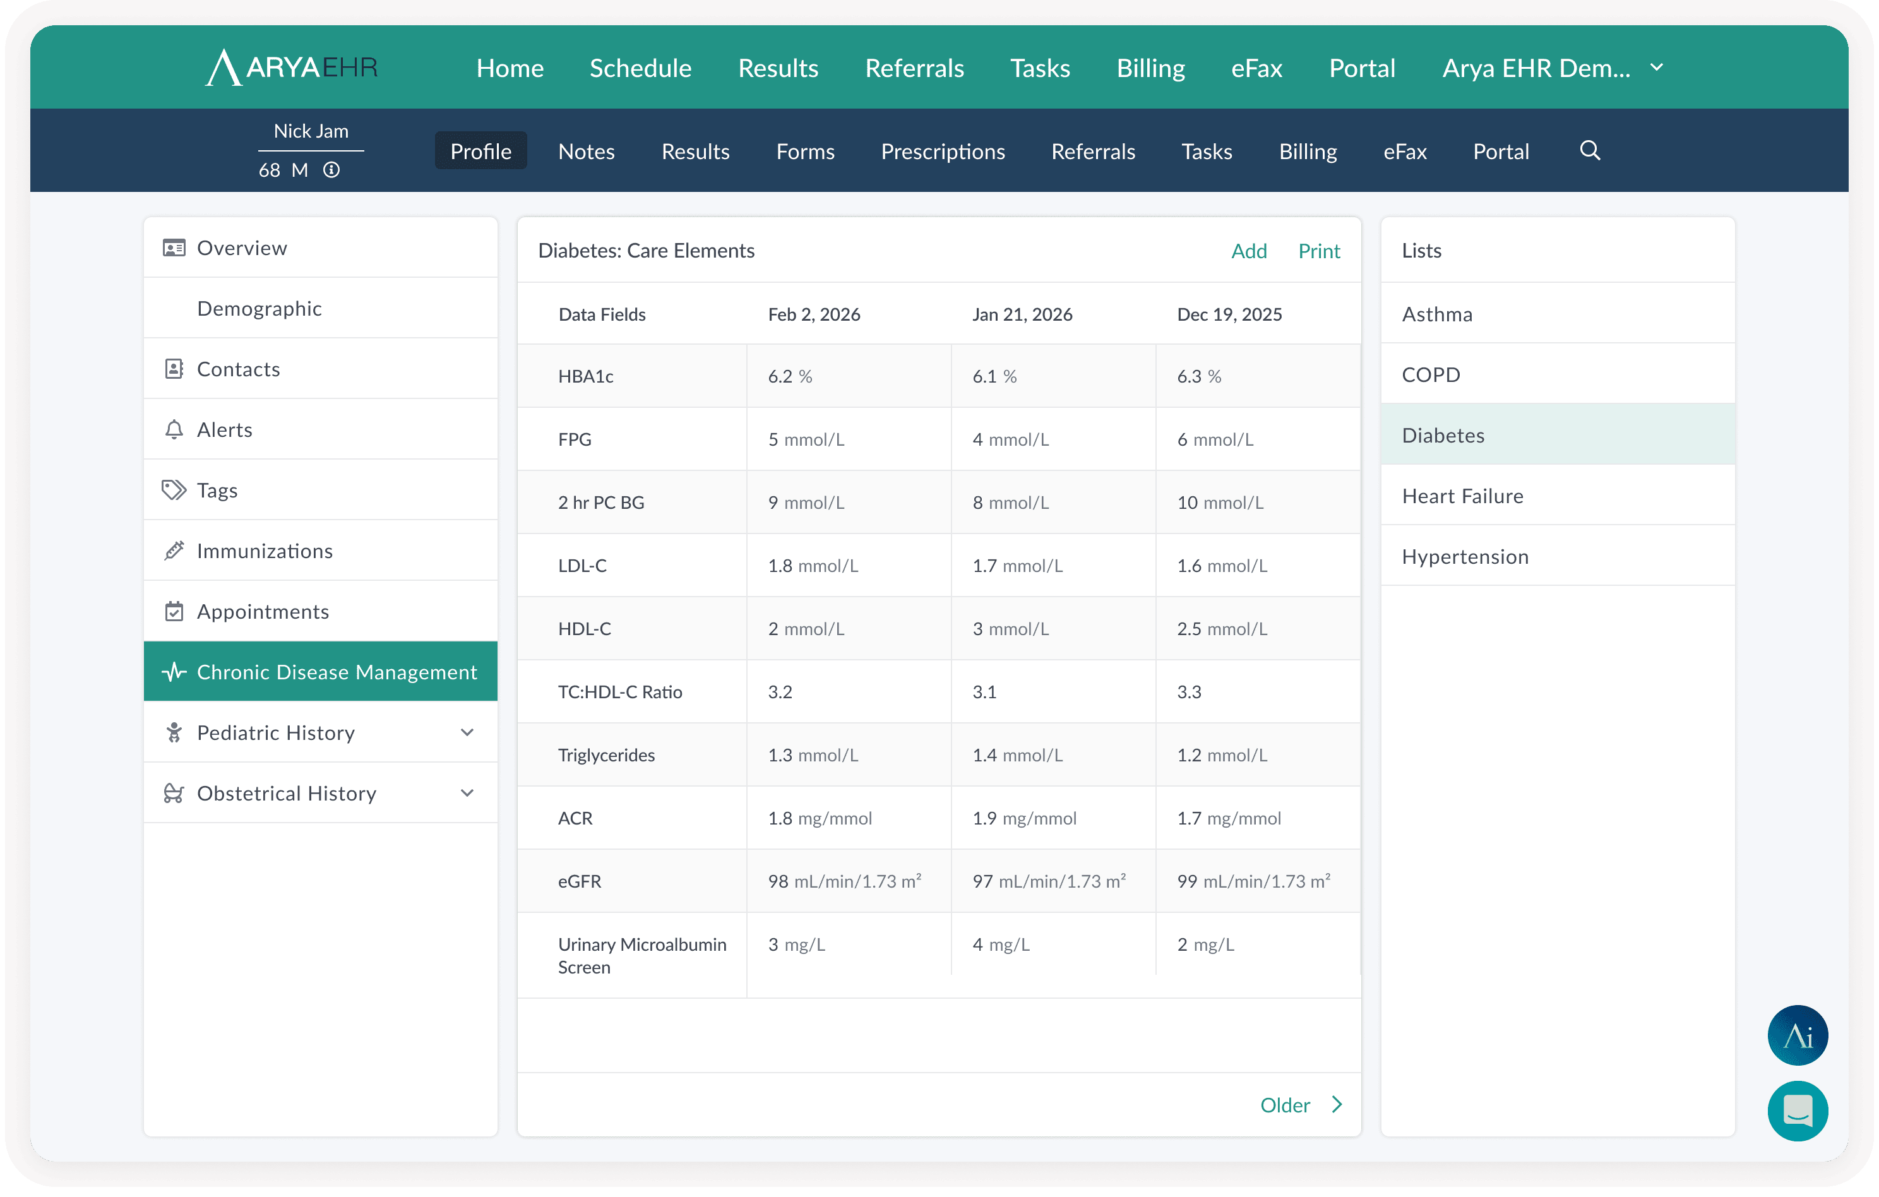1879x1197 pixels.
Task: Click the TC:HDL-C Ratio row label
Action: (619, 691)
